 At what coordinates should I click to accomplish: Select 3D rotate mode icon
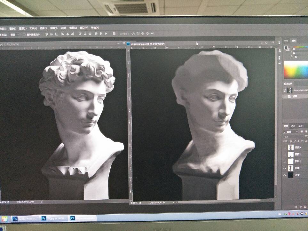tap(133, 34)
